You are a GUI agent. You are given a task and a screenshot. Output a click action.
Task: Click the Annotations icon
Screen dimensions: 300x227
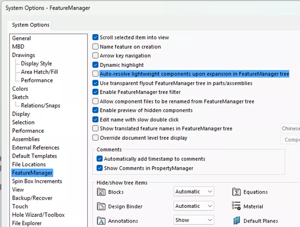pos(101,221)
